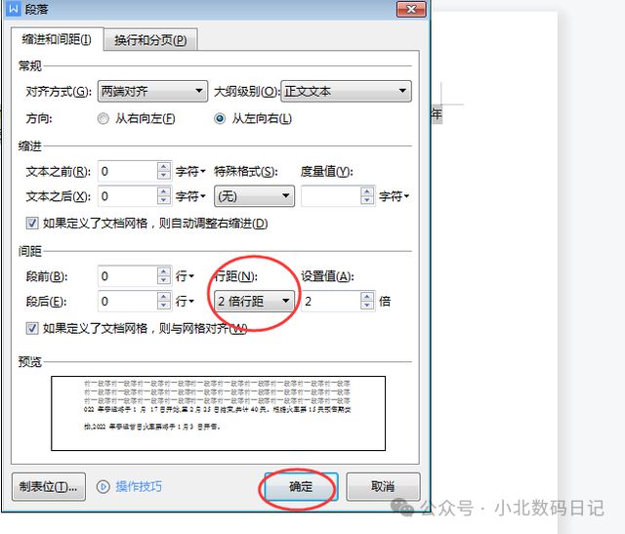
Task: Click the WPS Writer icon in title bar
Action: (x=13, y=9)
